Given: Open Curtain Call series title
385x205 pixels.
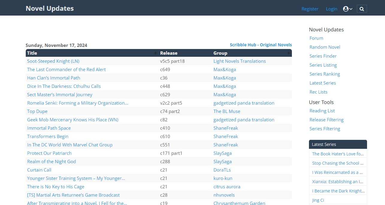Looking at the screenshot, I should (39, 170).
